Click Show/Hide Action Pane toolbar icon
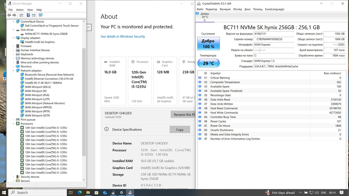The height and width of the screenshot is (196, 349). (34, 15)
